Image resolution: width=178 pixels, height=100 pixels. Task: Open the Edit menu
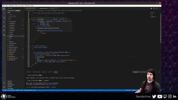coord(7,6)
